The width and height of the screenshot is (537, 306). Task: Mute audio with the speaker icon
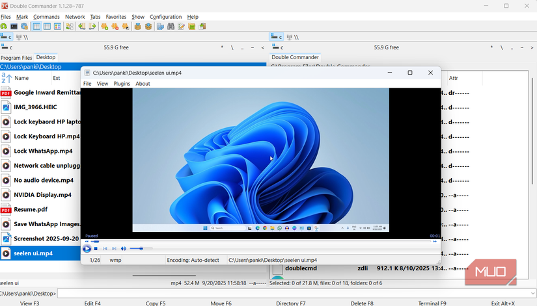pyautogui.click(x=124, y=249)
